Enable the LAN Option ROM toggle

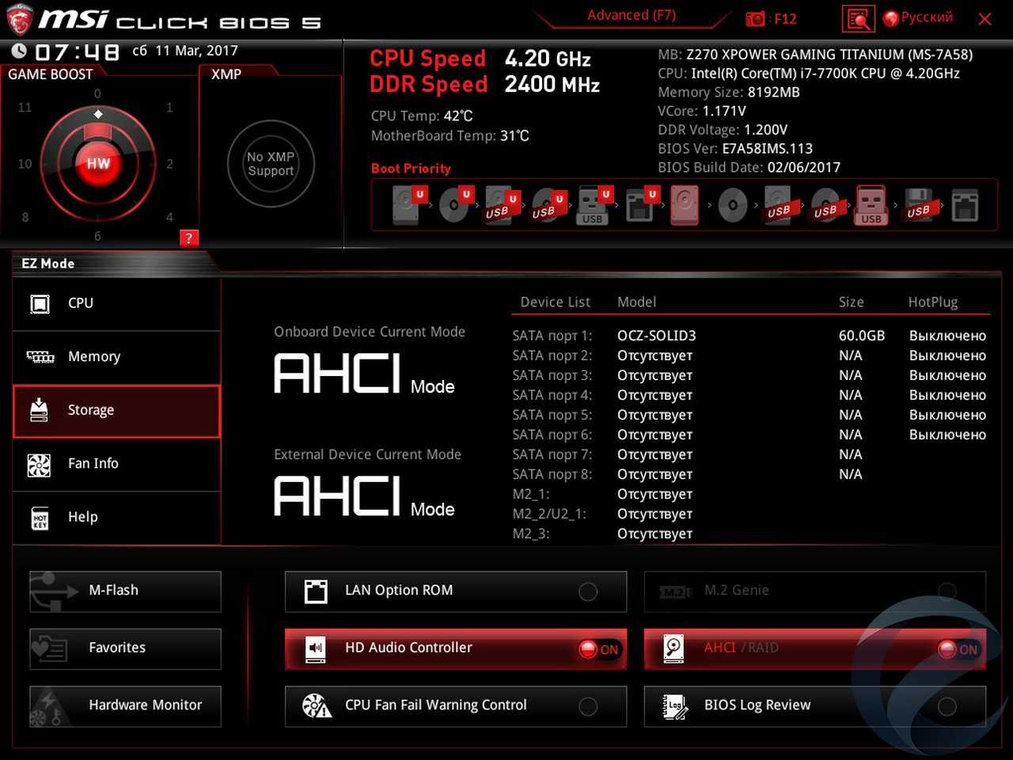pyautogui.click(x=588, y=591)
